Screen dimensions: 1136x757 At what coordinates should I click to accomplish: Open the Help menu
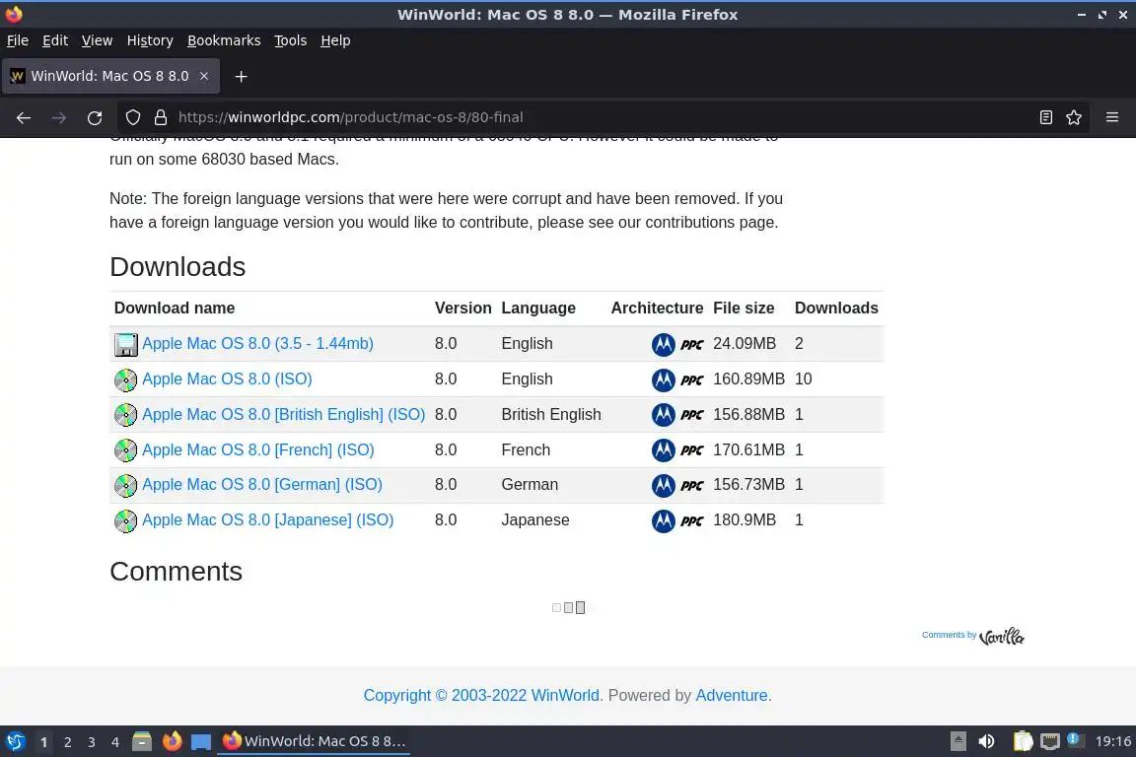(x=335, y=40)
